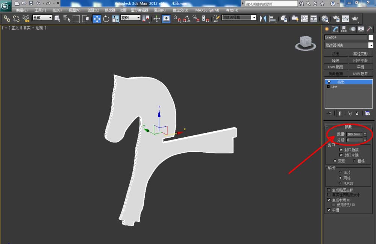Click the Mirror tool icon
The height and width of the screenshot is (244, 376).
[263, 18]
